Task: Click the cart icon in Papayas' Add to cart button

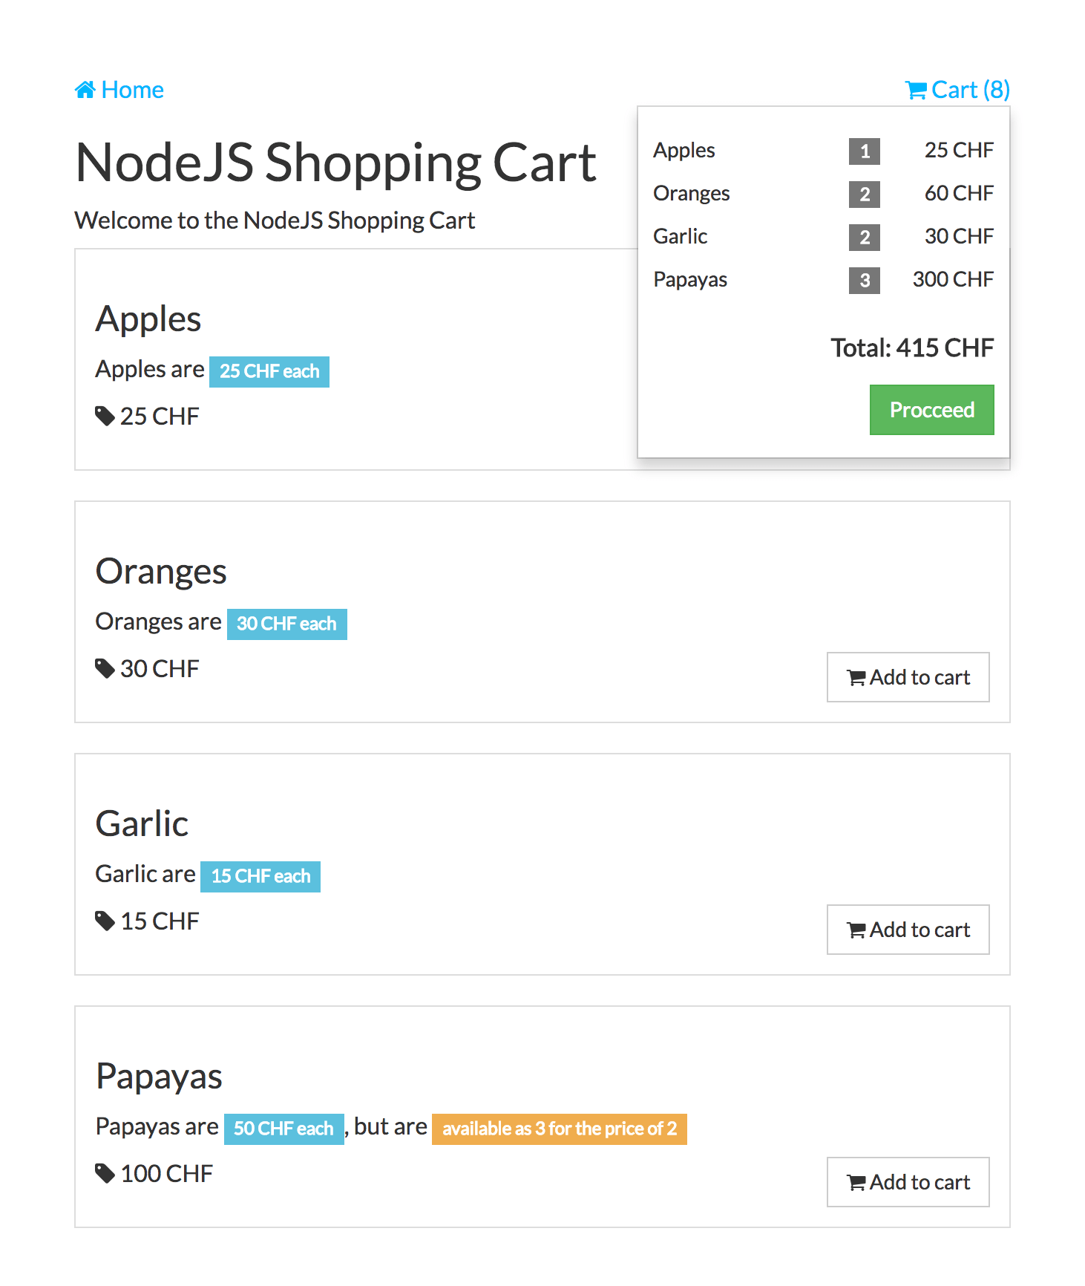Action: coord(856,1183)
